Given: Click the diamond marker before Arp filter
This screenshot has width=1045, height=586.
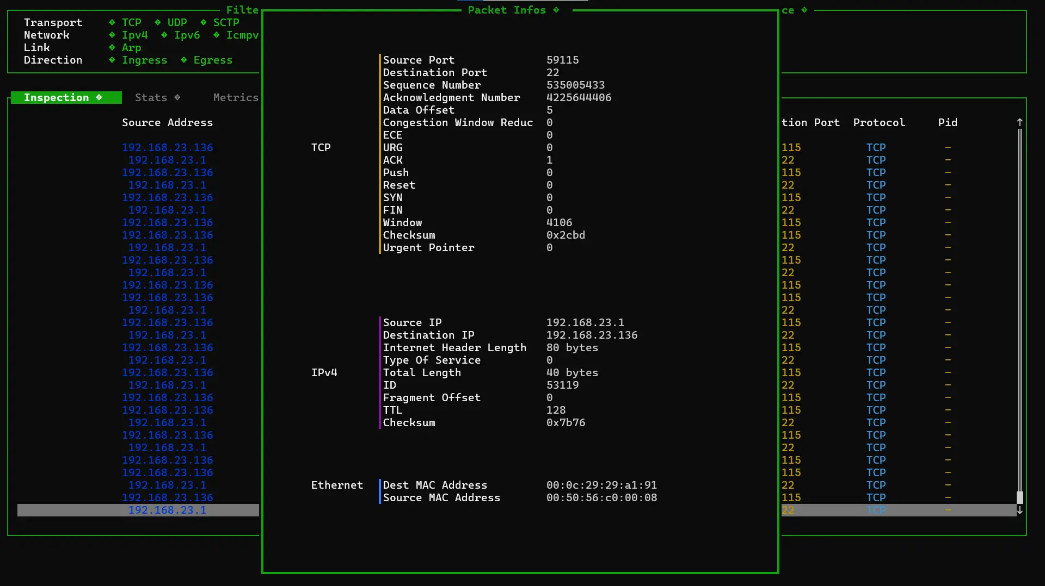Looking at the screenshot, I should 112,47.
